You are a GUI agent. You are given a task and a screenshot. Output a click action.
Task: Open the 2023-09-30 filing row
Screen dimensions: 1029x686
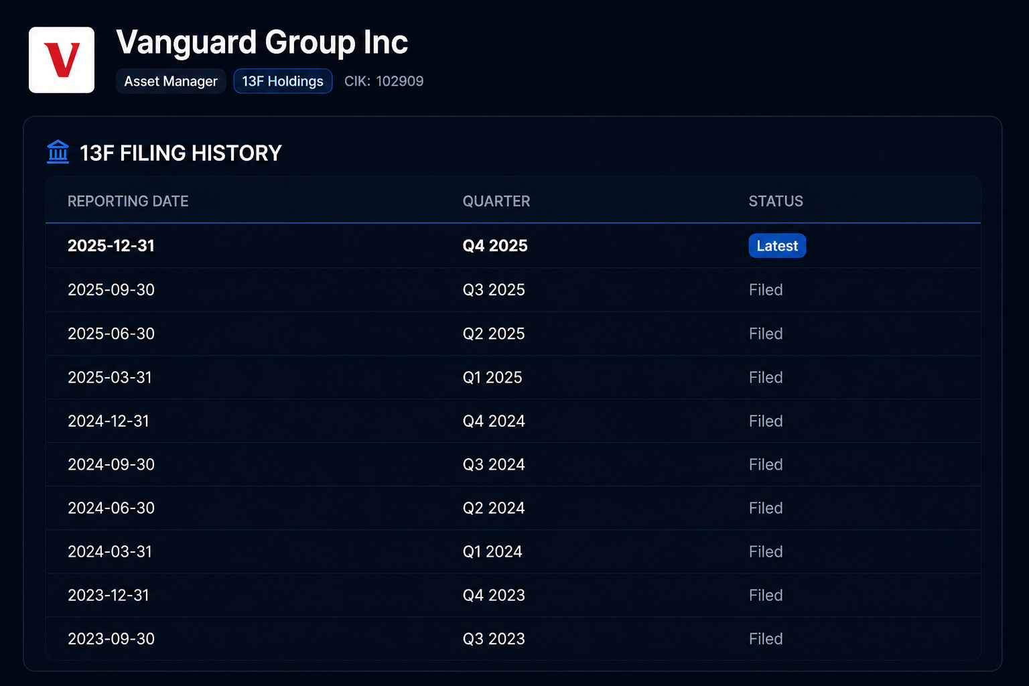click(x=513, y=638)
